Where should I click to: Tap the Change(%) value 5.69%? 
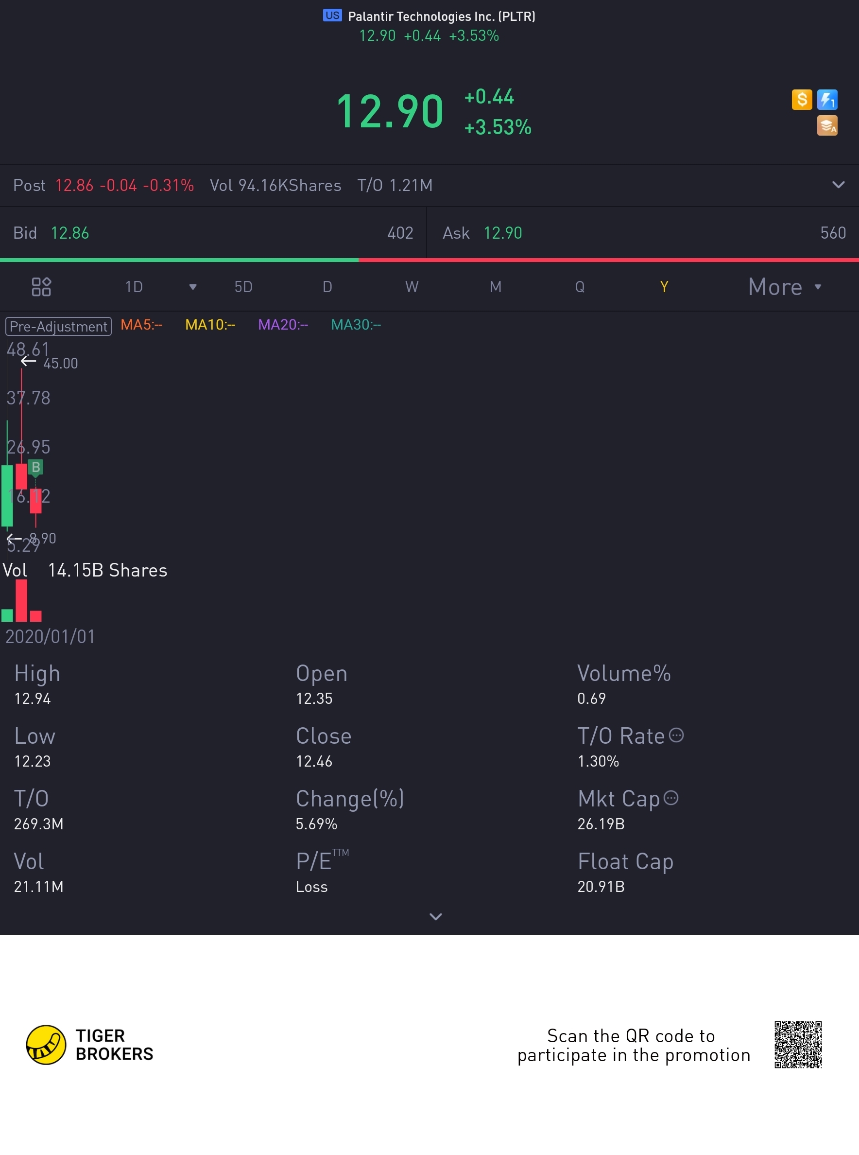click(317, 823)
